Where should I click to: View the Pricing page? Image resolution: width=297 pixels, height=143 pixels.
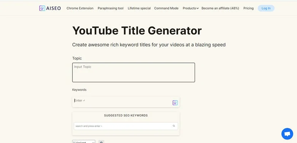pyautogui.click(x=249, y=8)
